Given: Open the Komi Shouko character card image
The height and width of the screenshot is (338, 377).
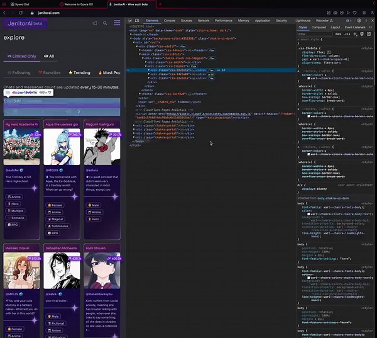Looking at the screenshot, I should [102, 271].
